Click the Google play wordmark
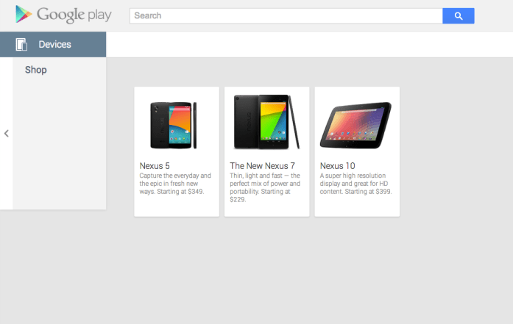513x324 pixels. tap(74, 15)
